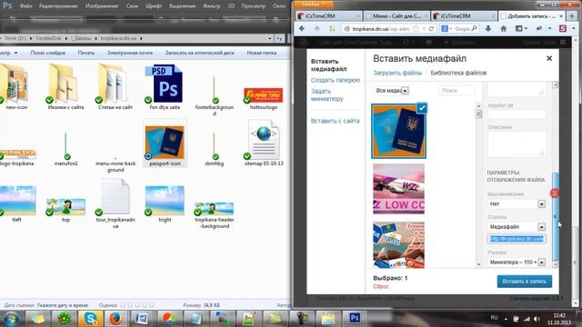Switch to first iCsTimeCRM browser tab
This screenshot has height=327, width=582.
[x=328, y=16]
